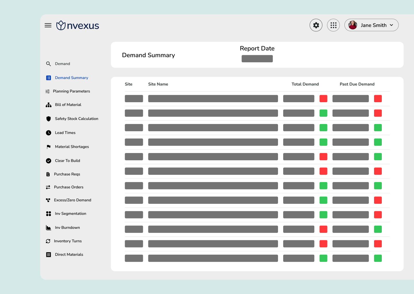Click the Inv Segmentation four-dots icon

(x=49, y=214)
